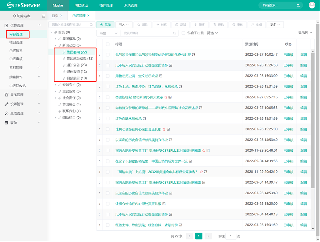The height and width of the screenshot is (242, 320).
Task: Click 编辑 link for first article
Action: point(303,55)
